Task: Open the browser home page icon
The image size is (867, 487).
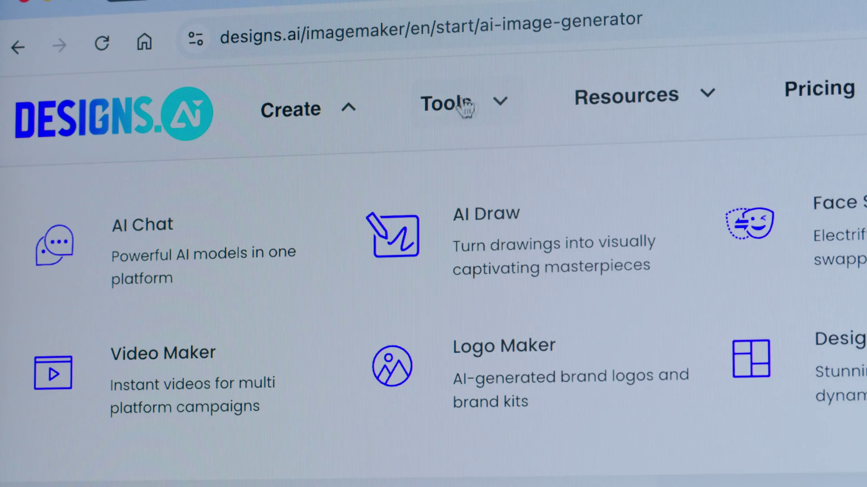Action: pos(144,42)
